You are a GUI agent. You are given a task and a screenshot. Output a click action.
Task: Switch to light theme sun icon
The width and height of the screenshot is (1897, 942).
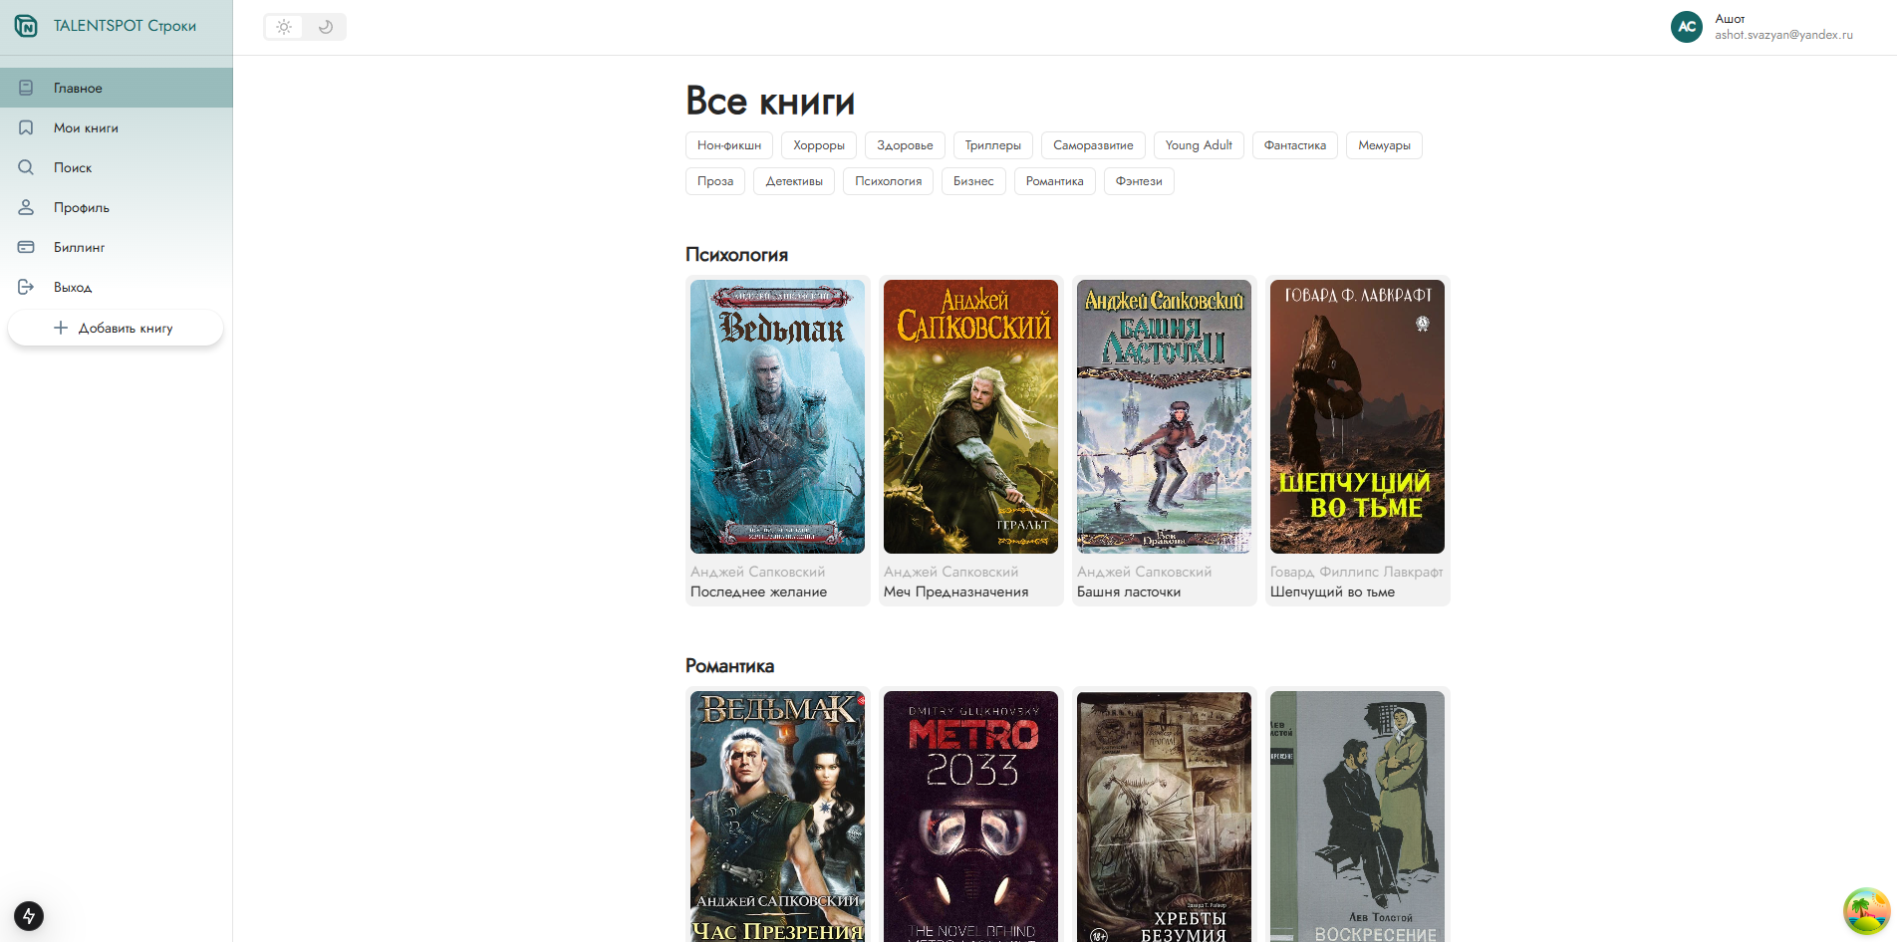(284, 27)
